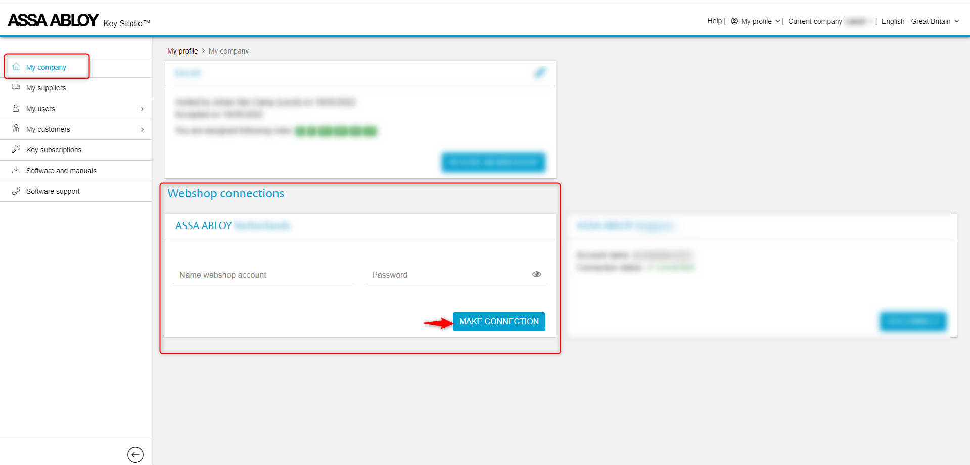Screen dimensions: 970x465
Task: Click the blurred blue button in the company card
Action: click(x=493, y=162)
